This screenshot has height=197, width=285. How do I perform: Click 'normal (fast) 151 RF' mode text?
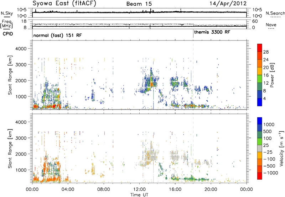(x=57, y=35)
